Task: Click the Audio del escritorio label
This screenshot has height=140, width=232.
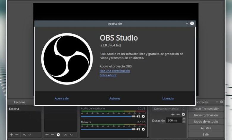Action: 93,108
